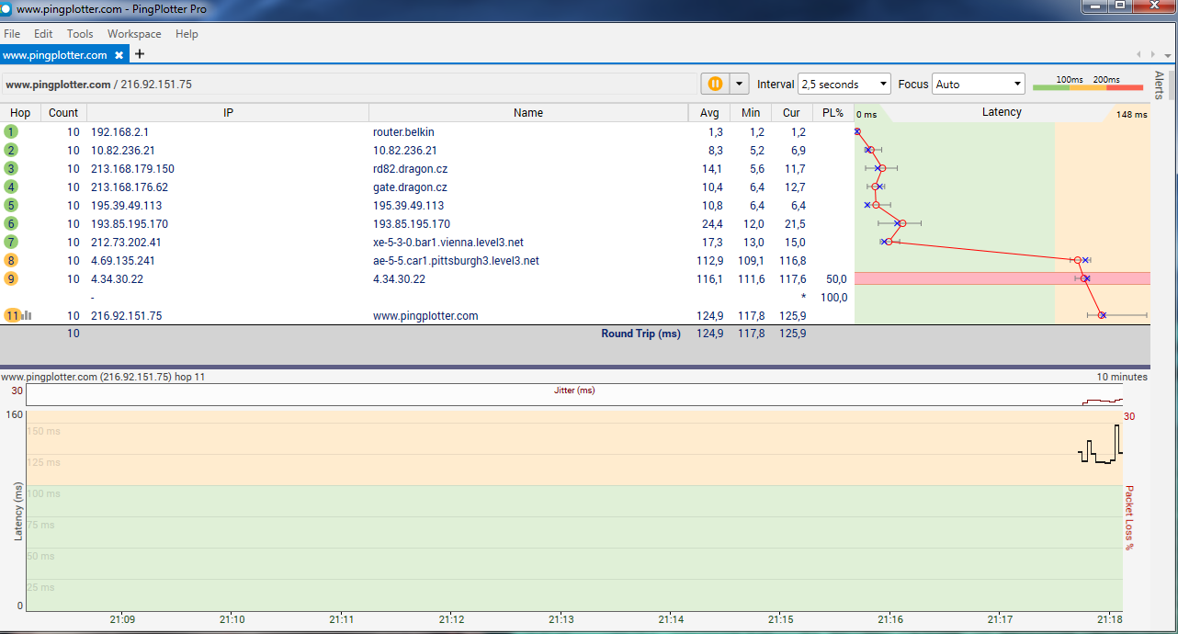Sort by the IP column header
This screenshot has width=1178, height=634.
coord(228,113)
